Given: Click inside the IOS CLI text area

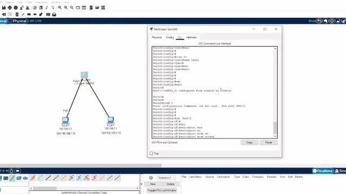Looking at the screenshot, I should pyautogui.click(x=213, y=92).
